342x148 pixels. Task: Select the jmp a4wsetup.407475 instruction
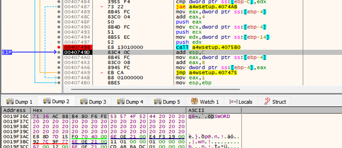pyautogui.click(x=206, y=73)
